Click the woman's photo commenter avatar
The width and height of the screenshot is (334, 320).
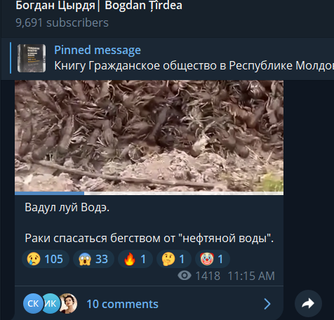tap(68, 303)
